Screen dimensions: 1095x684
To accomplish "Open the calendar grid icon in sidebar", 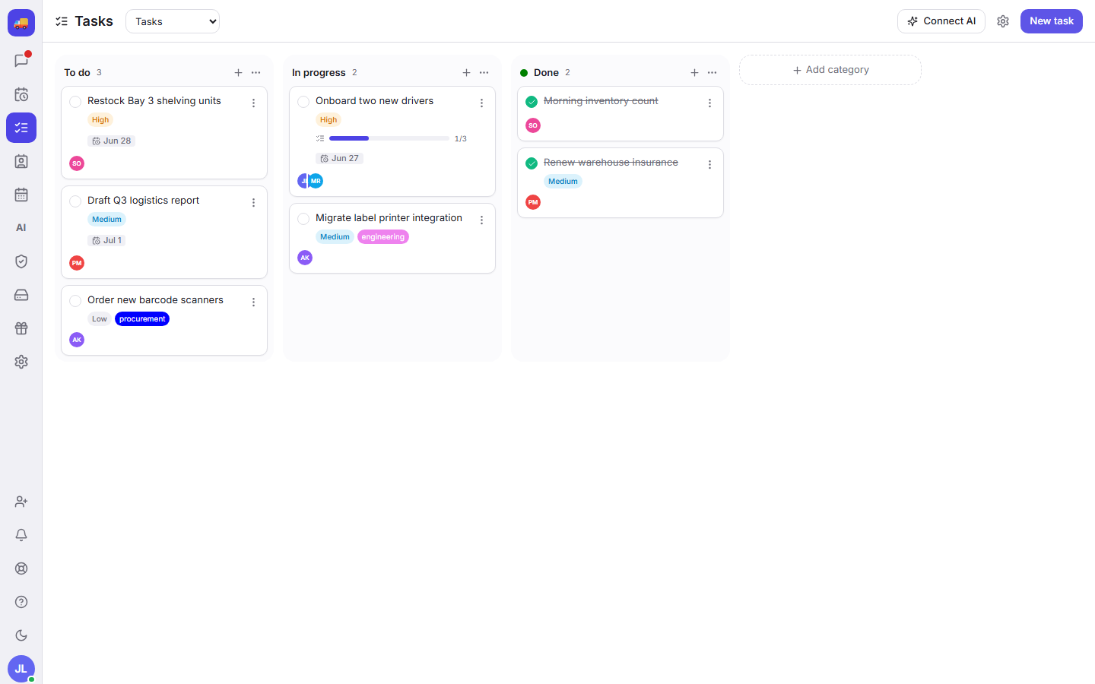I will coord(21,195).
